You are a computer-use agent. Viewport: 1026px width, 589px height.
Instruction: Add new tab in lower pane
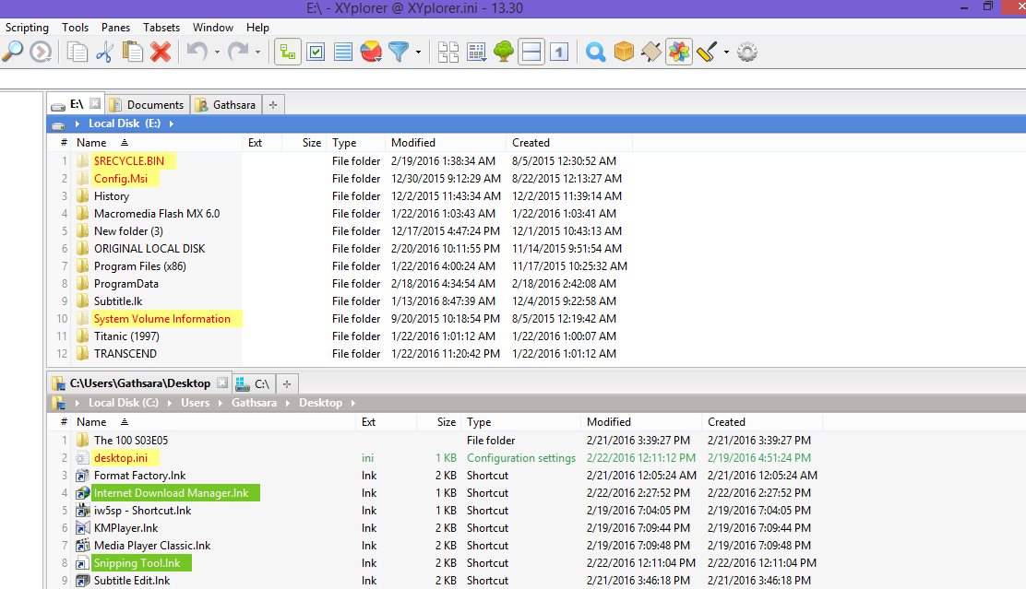pos(287,383)
